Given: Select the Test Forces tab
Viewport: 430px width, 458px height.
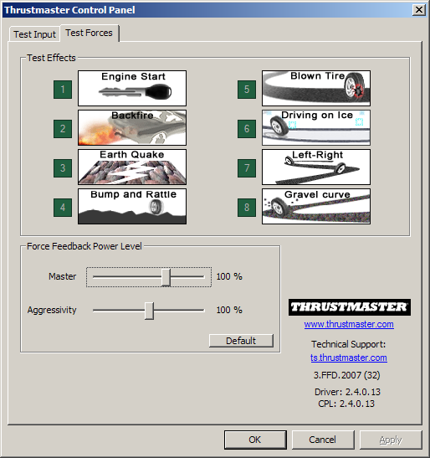Looking at the screenshot, I should (x=89, y=33).
